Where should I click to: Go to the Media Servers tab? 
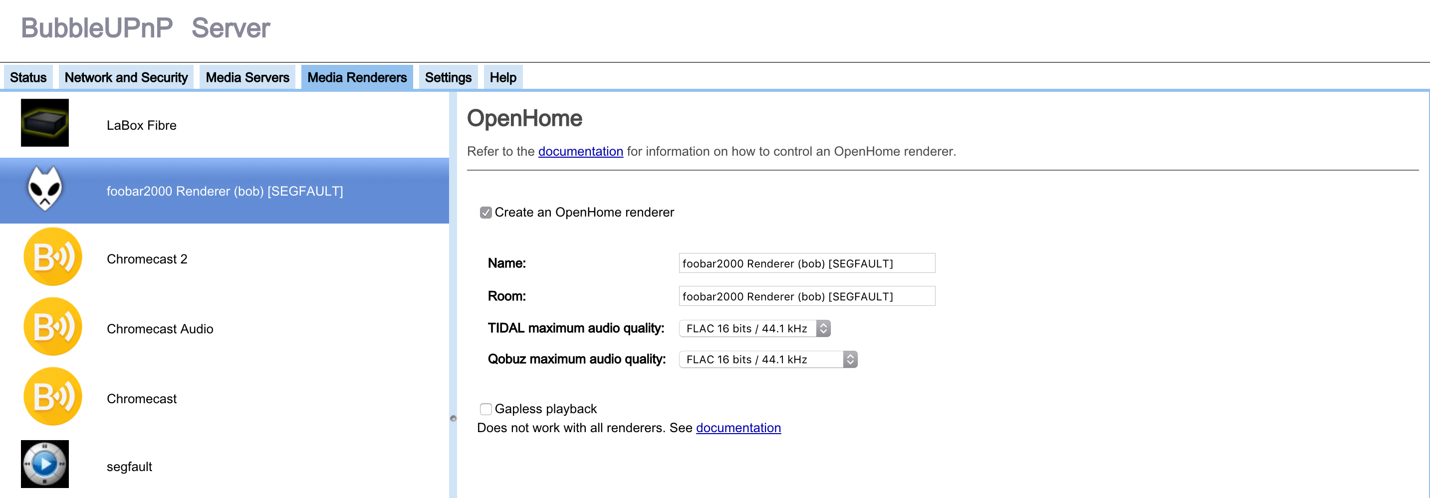pos(247,77)
